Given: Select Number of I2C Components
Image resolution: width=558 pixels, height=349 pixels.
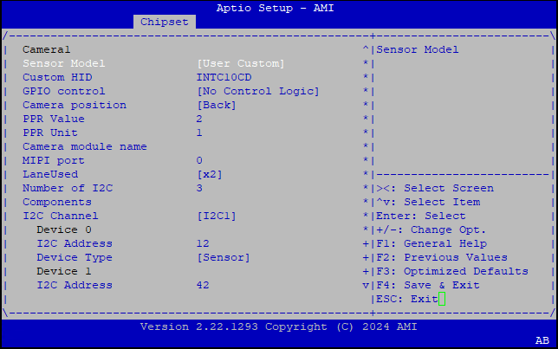Looking at the screenshot, I should click(x=68, y=195).
